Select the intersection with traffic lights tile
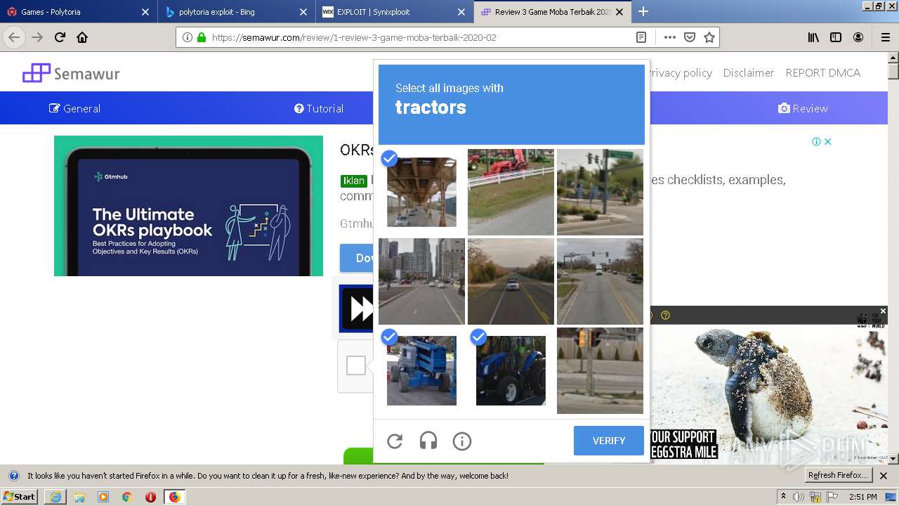This screenshot has width=899, height=506. (x=600, y=192)
